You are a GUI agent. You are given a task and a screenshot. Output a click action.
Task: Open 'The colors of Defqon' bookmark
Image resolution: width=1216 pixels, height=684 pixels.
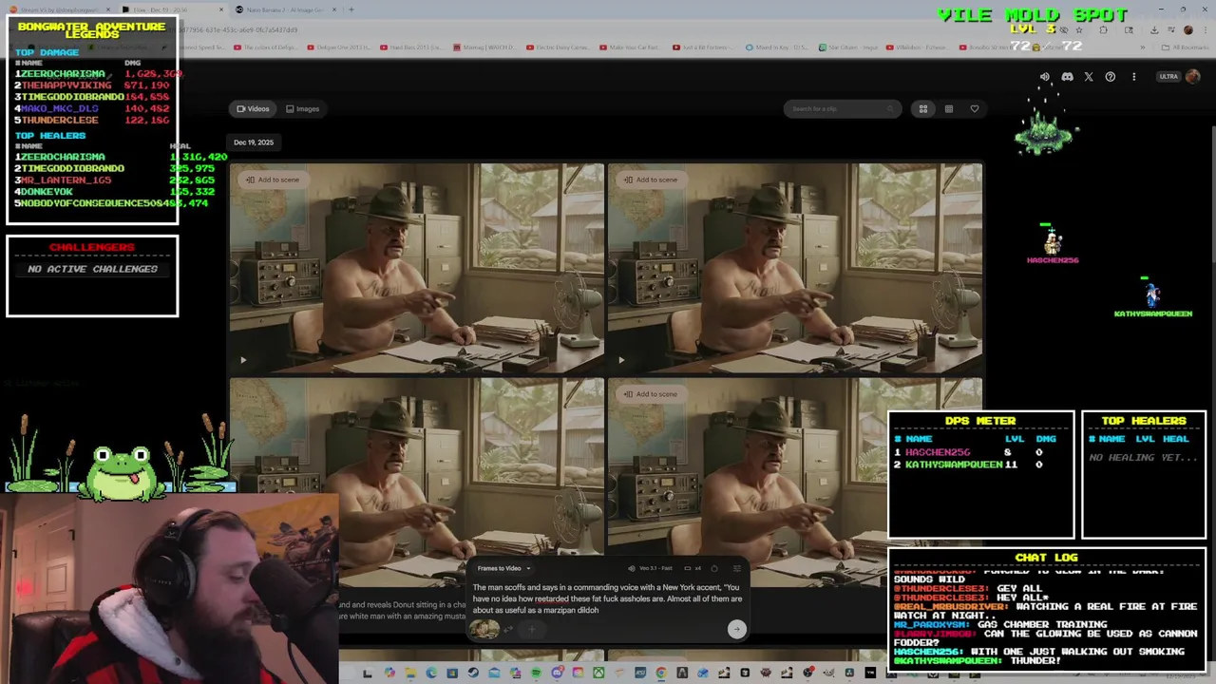pyautogui.click(x=266, y=47)
